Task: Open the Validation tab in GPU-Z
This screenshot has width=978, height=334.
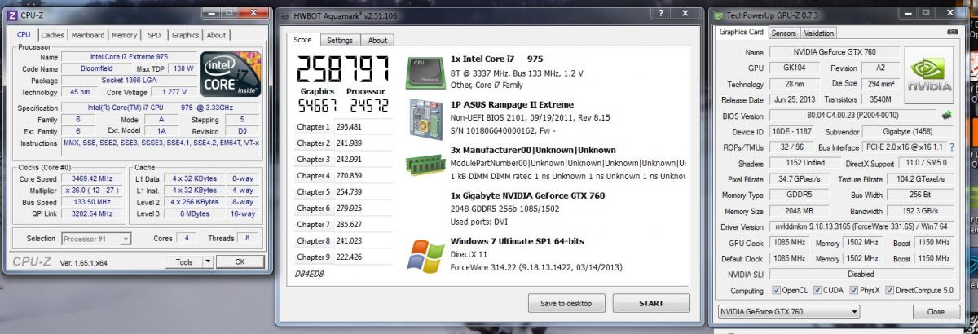Action: tap(819, 33)
